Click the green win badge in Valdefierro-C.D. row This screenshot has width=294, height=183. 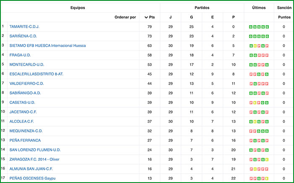coord(255,84)
